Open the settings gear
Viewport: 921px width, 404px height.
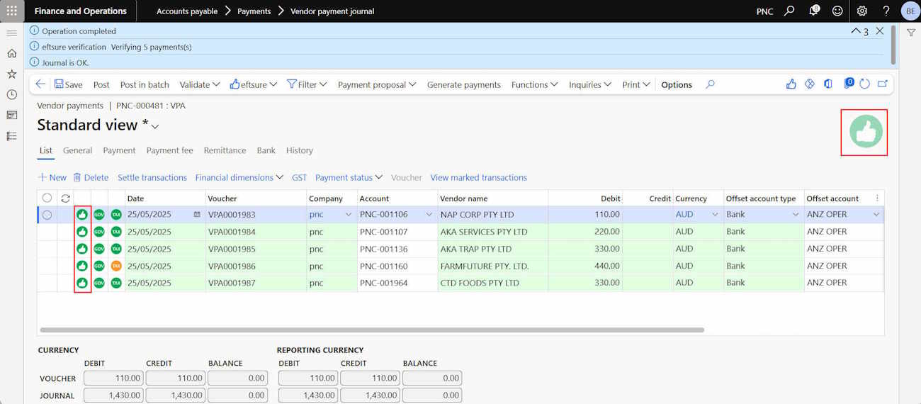click(x=862, y=11)
